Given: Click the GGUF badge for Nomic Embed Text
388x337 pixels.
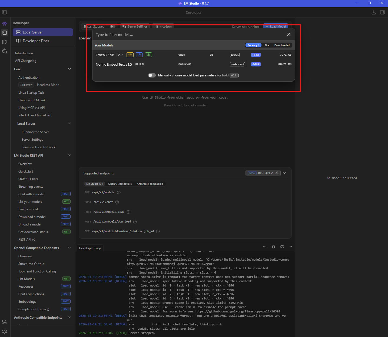Looking at the screenshot, I should click(256, 64).
